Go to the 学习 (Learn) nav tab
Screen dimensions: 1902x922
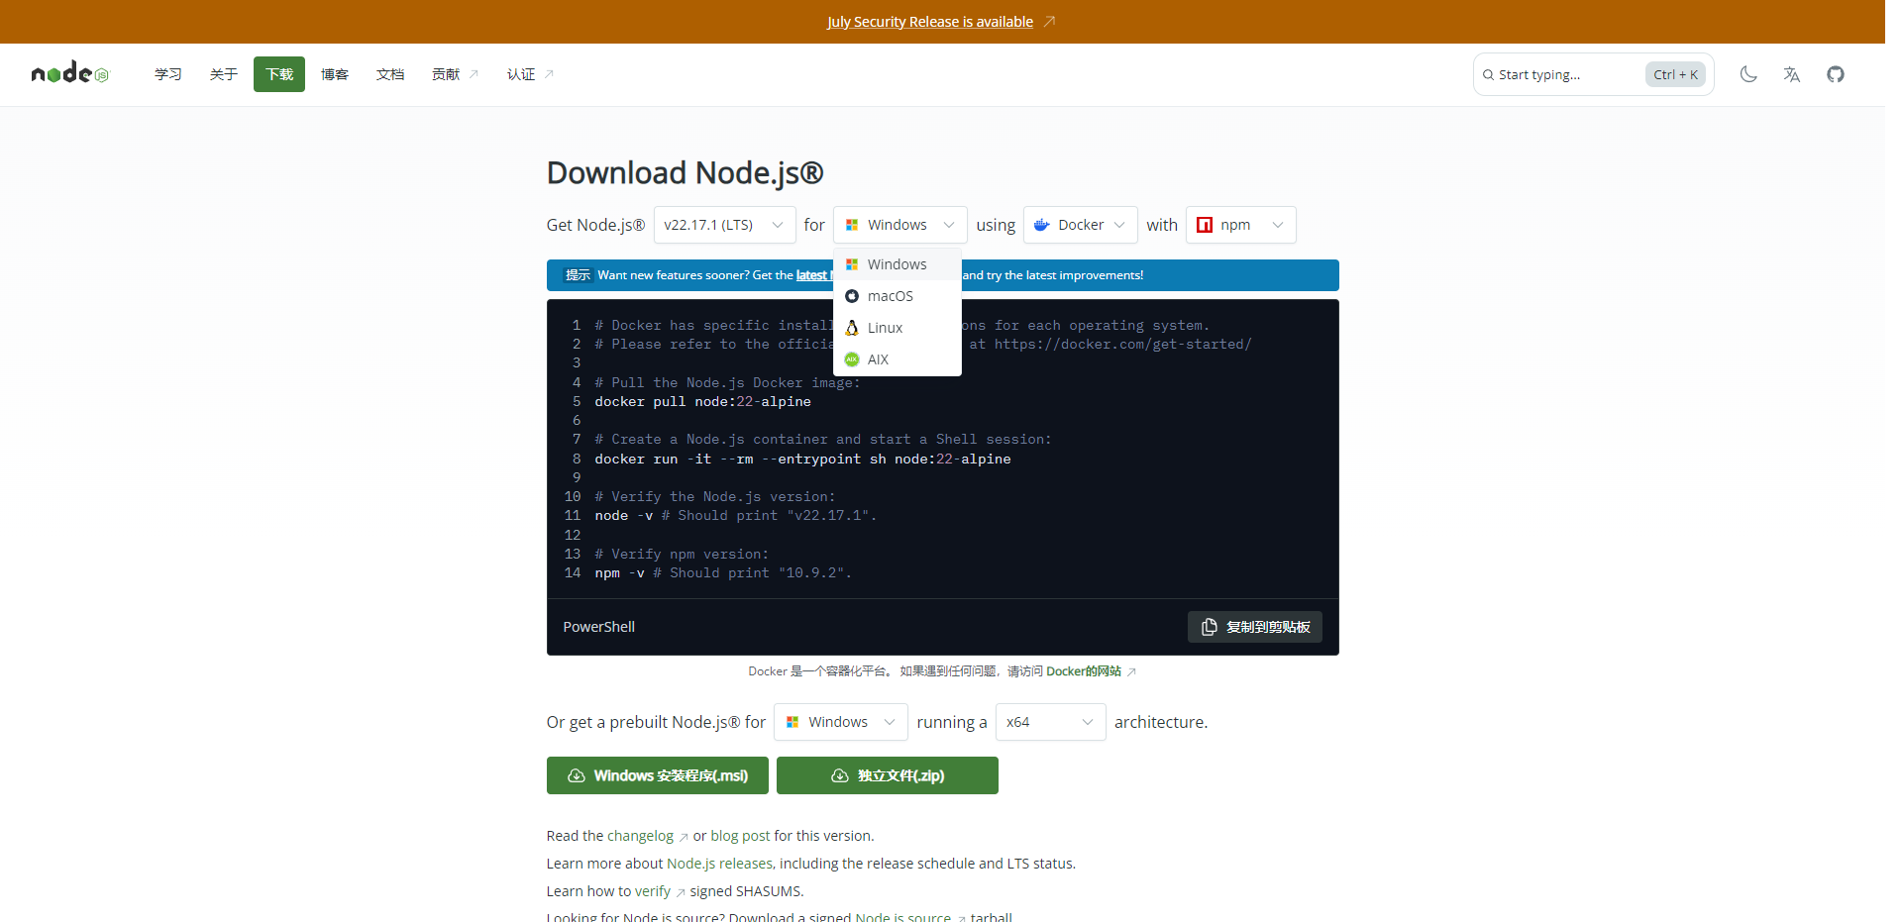[168, 74]
